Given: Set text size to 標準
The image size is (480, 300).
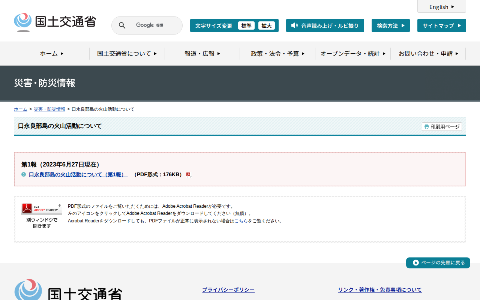Looking at the screenshot, I should pyautogui.click(x=246, y=25).
